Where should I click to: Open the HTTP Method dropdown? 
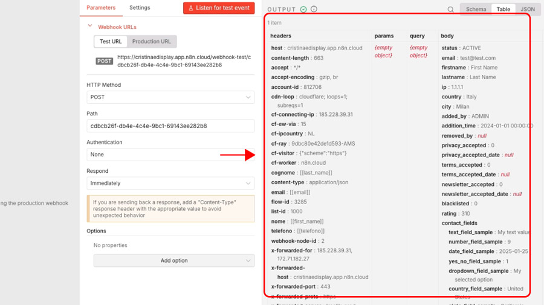point(170,97)
